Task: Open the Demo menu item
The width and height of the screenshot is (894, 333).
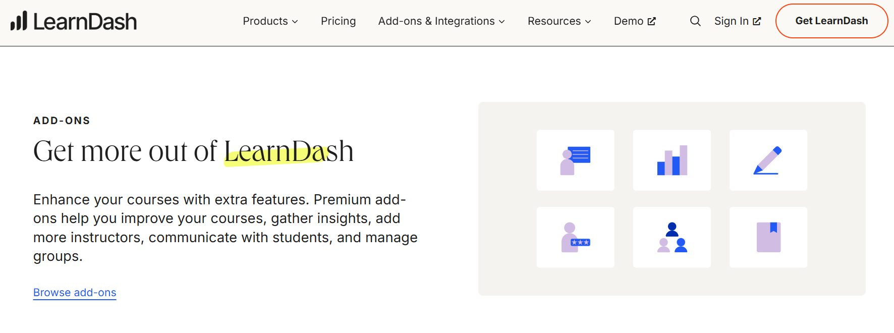Action: 630,21
